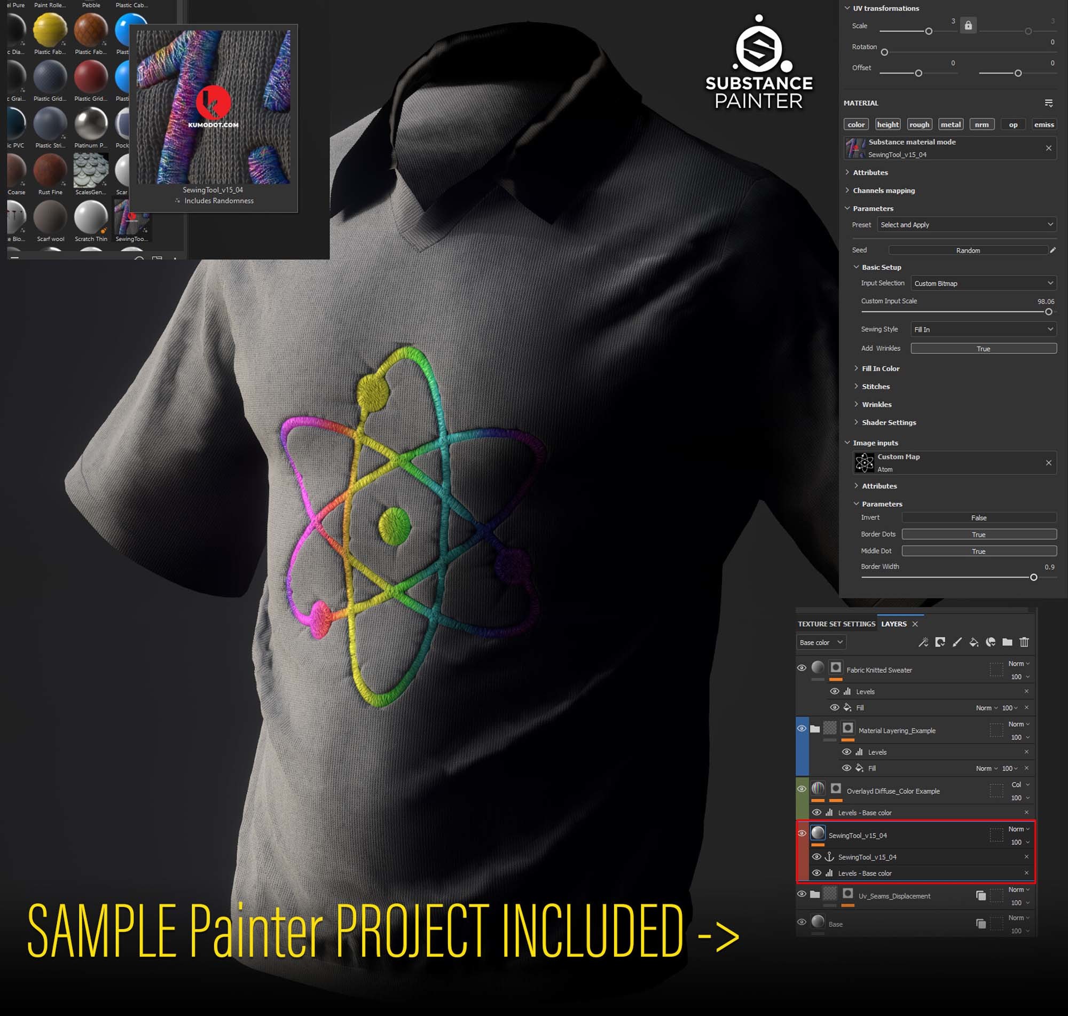This screenshot has width=1068, height=1016.
Task: Expand the Stitches section
Action: pos(875,387)
